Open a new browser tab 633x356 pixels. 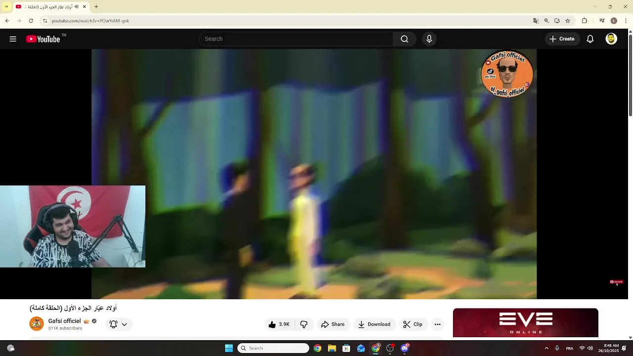[96, 7]
